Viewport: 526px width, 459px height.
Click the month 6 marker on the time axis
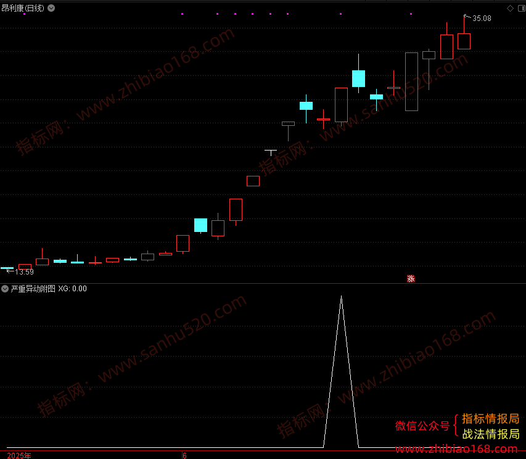184,455
